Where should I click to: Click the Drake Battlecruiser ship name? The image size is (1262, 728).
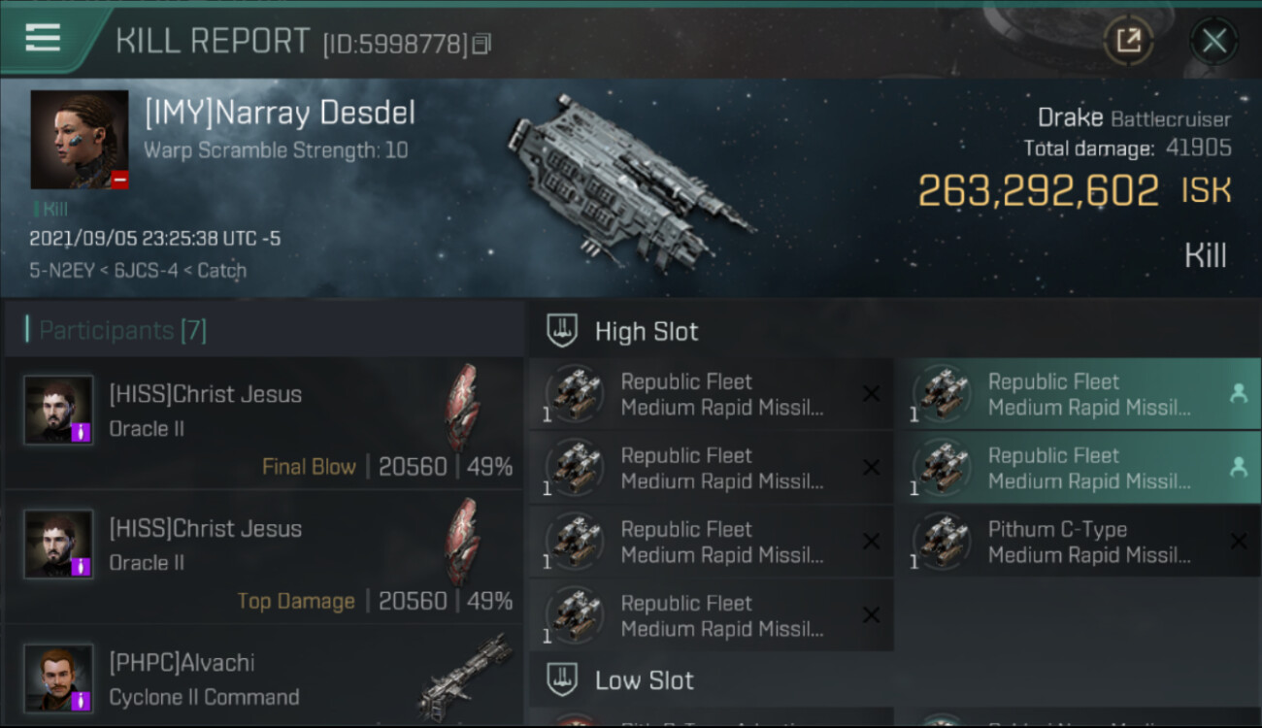click(x=1133, y=118)
